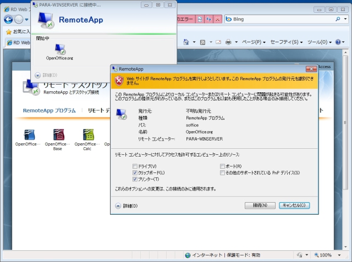The height and width of the screenshot is (262, 352).
Task: Click the Home icon in command bar
Action: [186, 42]
